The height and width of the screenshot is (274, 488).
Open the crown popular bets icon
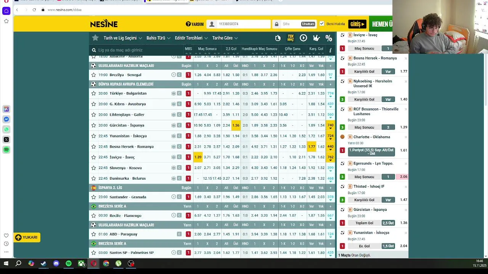pos(316,38)
